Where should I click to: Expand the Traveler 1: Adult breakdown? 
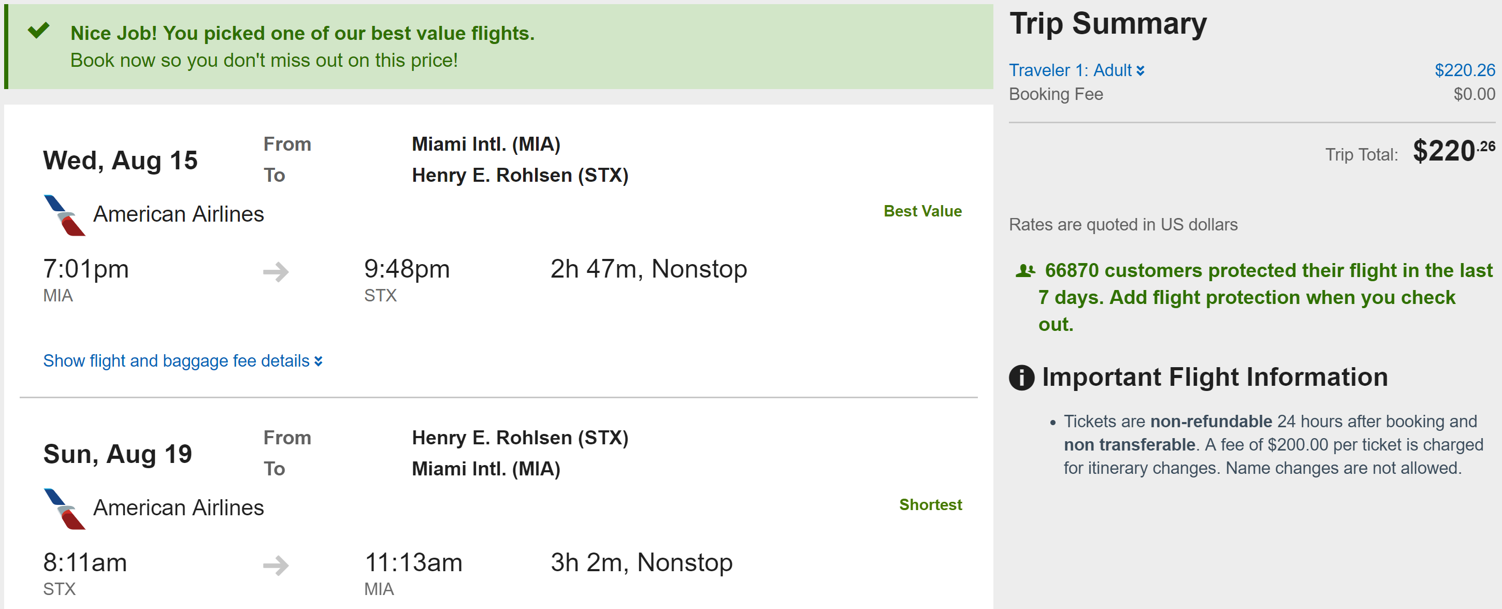[x=1076, y=70]
